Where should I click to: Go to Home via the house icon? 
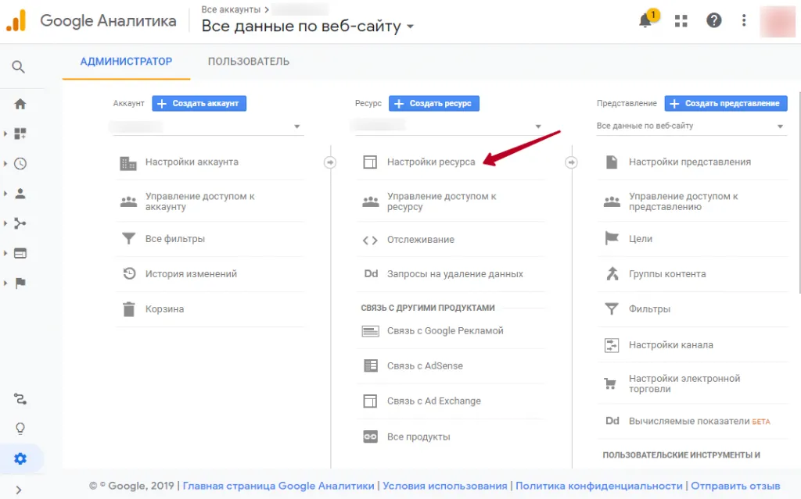coord(20,104)
